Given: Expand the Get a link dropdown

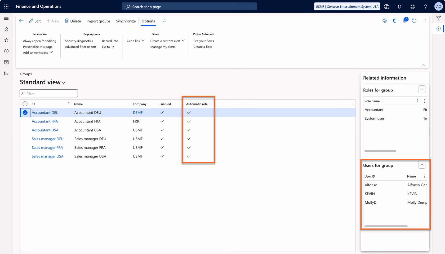Looking at the screenshot, I should 135,41.
